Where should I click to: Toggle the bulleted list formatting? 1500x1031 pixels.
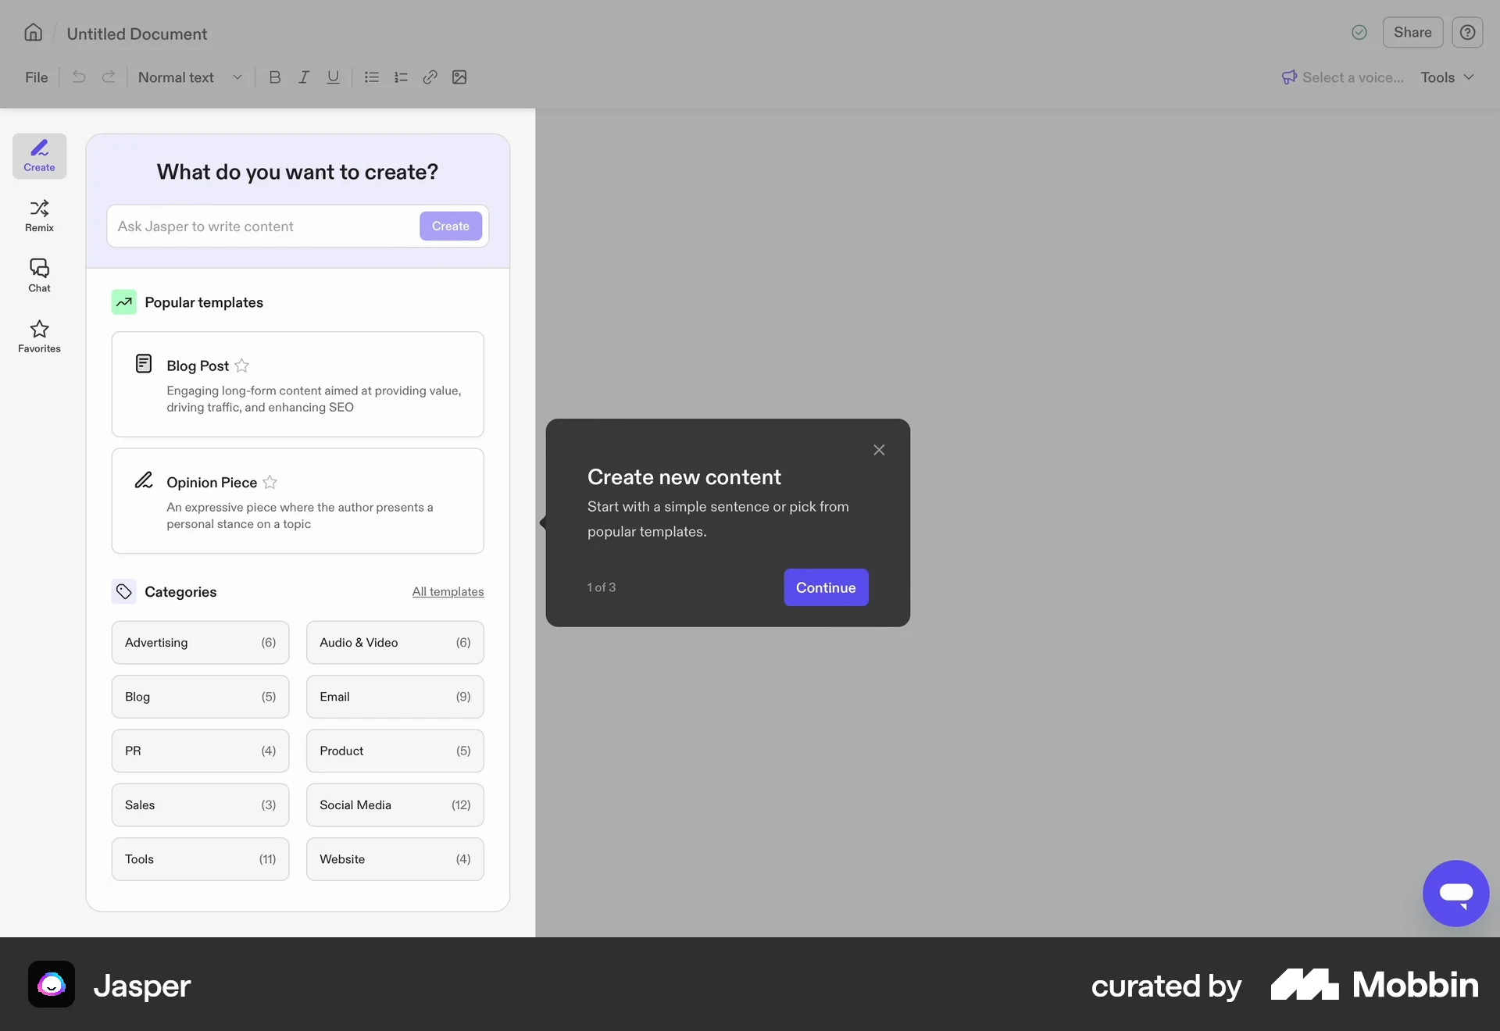(371, 77)
